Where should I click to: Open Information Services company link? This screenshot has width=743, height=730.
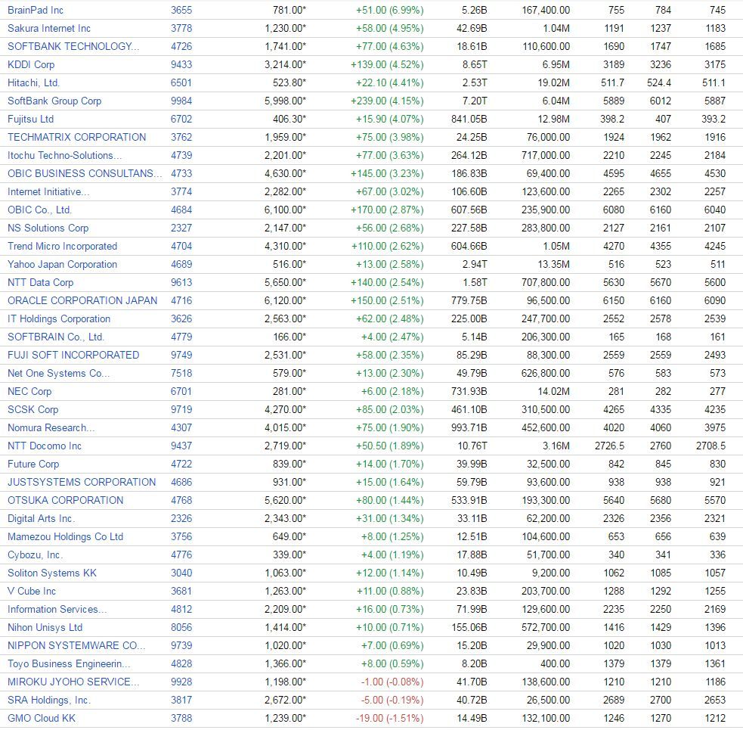point(57,610)
